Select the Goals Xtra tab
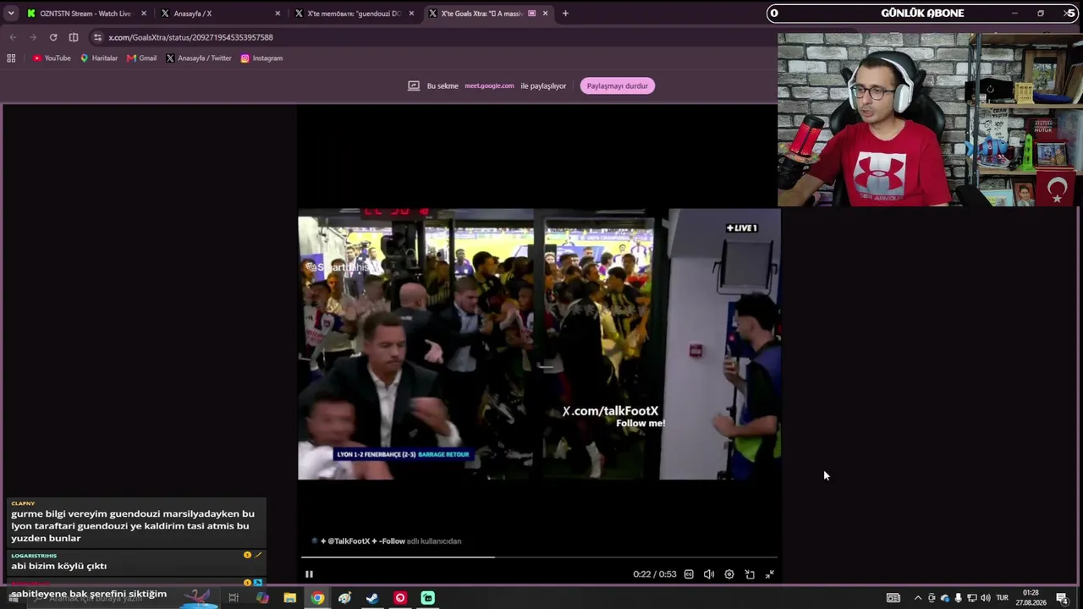This screenshot has height=609, width=1083. tap(488, 14)
